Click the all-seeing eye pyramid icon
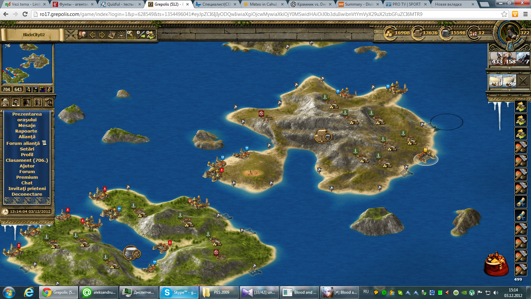Image resolution: width=531 pixels, height=299 pixels. [121, 35]
